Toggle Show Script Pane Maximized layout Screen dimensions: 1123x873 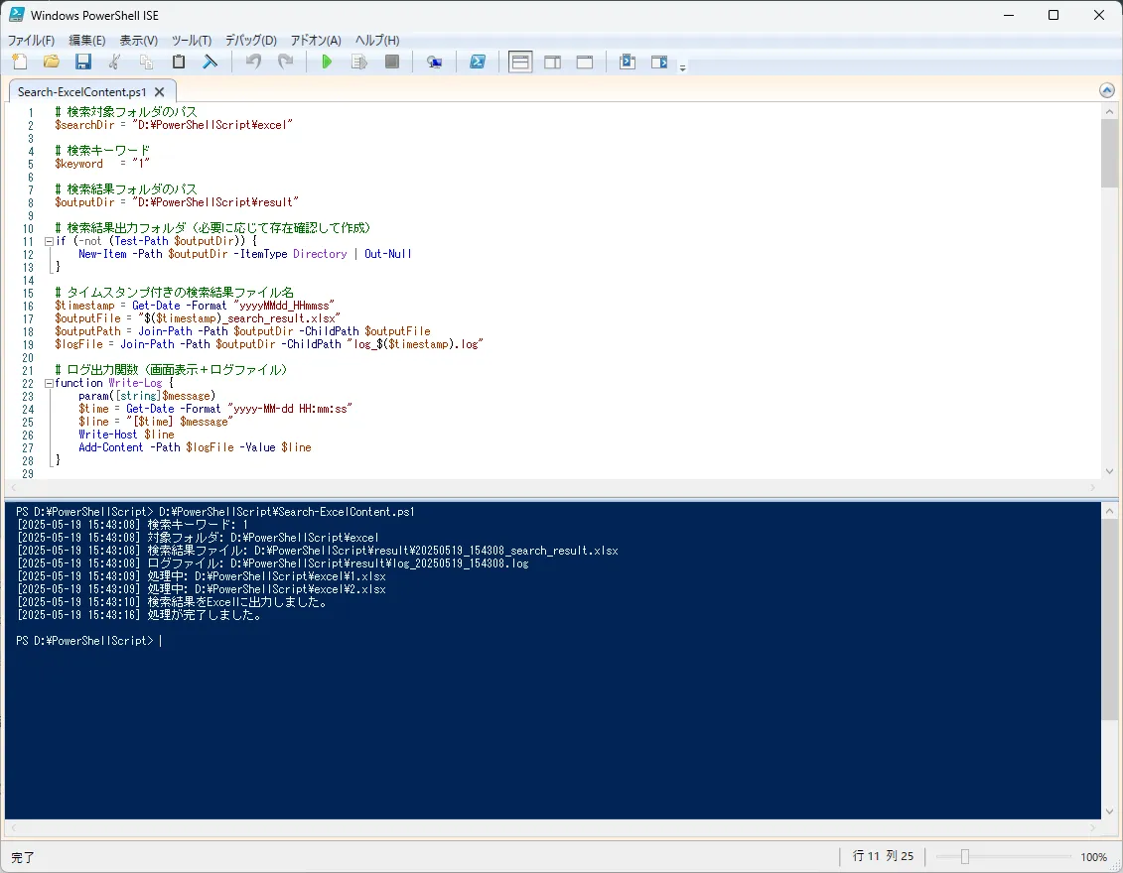click(x=585, y=62)
